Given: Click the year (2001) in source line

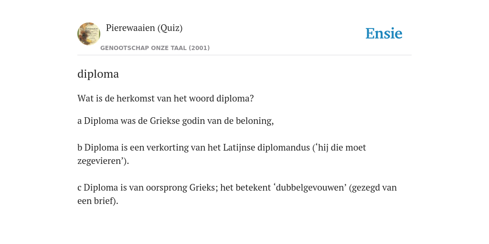Looking at the screenshot, I should [x=199, y=48].
